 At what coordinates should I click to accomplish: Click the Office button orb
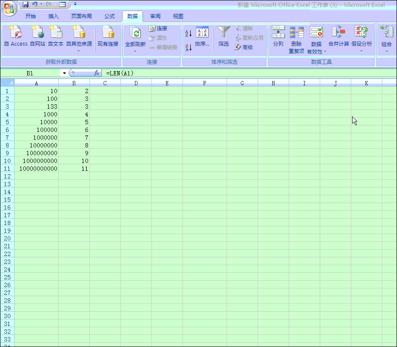pos(9,8)
